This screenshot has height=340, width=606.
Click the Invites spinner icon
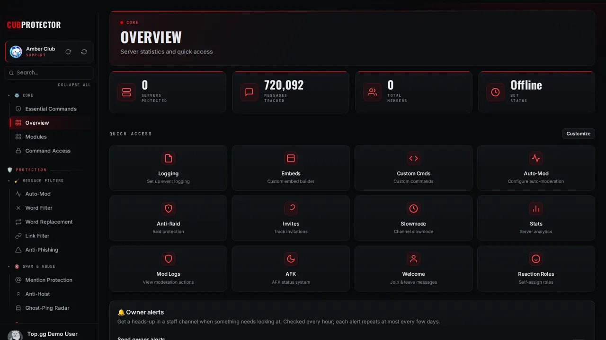pyautogui.click(x=291, y=208)
